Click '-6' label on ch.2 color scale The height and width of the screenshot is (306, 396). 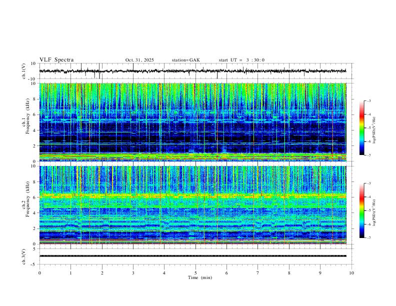pos(368,224)
